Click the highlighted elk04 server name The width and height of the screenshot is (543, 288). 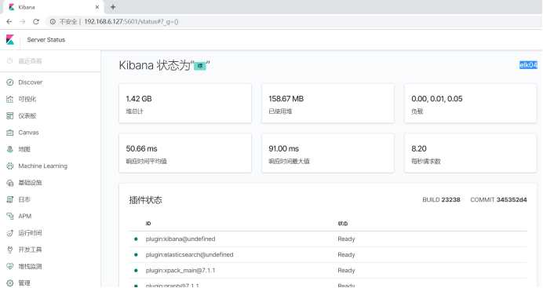coord(528,64)
